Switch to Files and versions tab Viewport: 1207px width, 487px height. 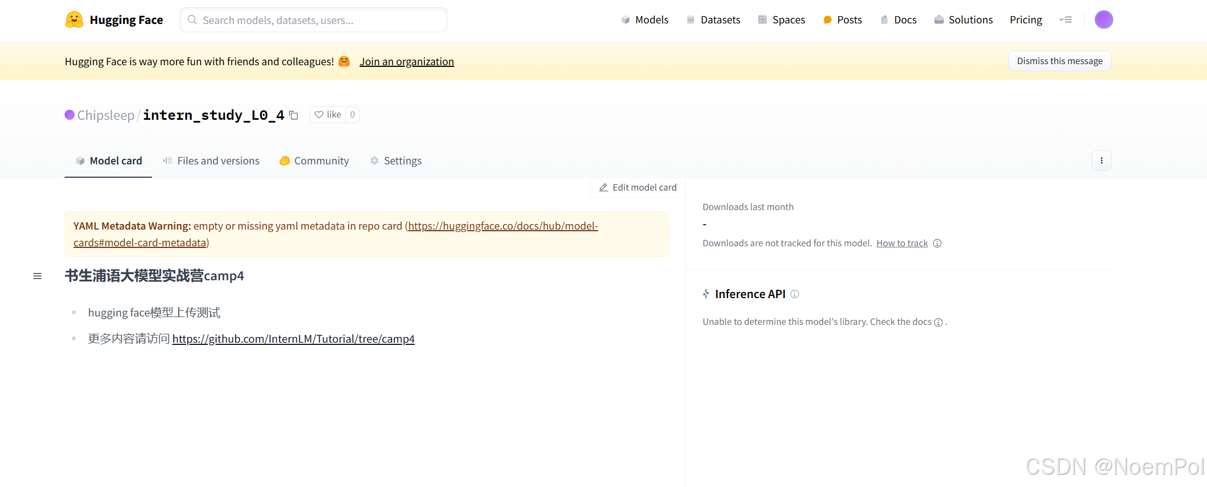(x=211, y=161)
